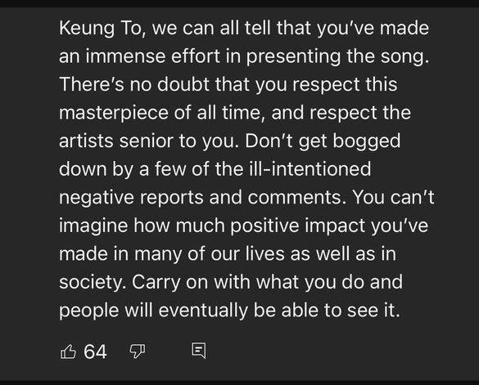Click the words 'negative reports'

pyautogui.click(x=131, y=198)
